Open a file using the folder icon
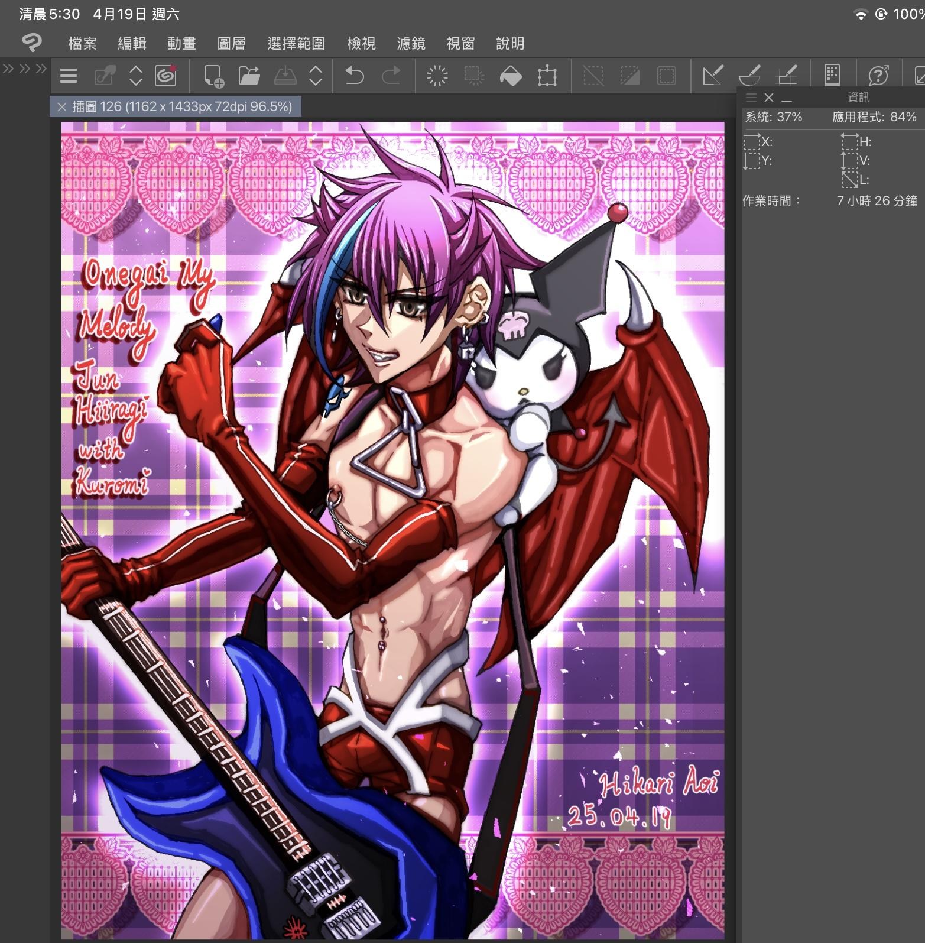Image resolution: width=925 pixels, height=943 pixels. (x=249, y=76)
